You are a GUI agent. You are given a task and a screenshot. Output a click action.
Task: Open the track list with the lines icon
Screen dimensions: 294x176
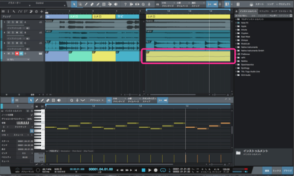point(3,11)
